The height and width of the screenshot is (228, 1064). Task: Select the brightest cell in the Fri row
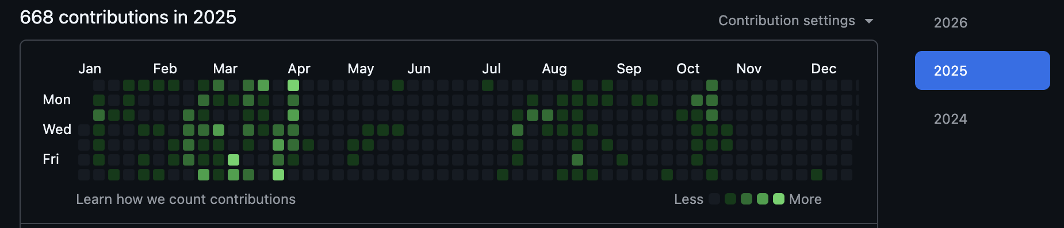(234, 160)
